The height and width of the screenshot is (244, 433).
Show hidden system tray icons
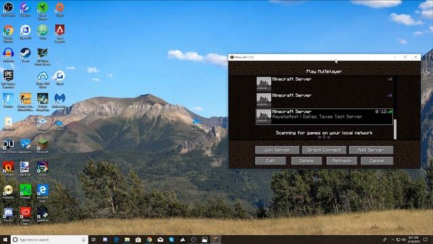(x=392, y=239)
